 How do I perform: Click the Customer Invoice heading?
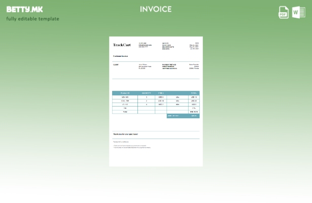tap(120, 56)
